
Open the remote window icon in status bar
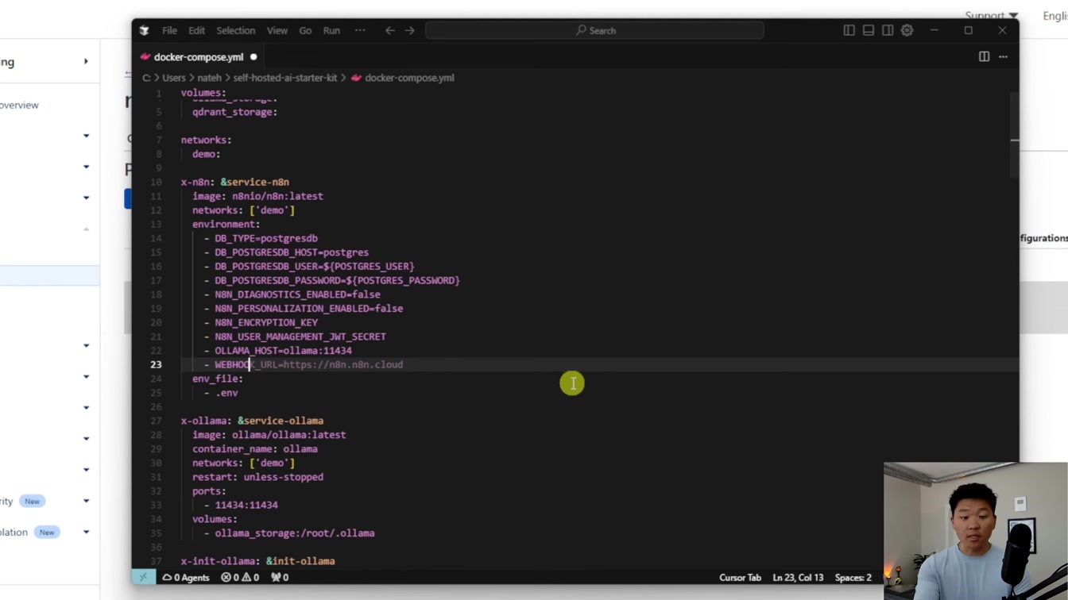(x=143, y=577)
